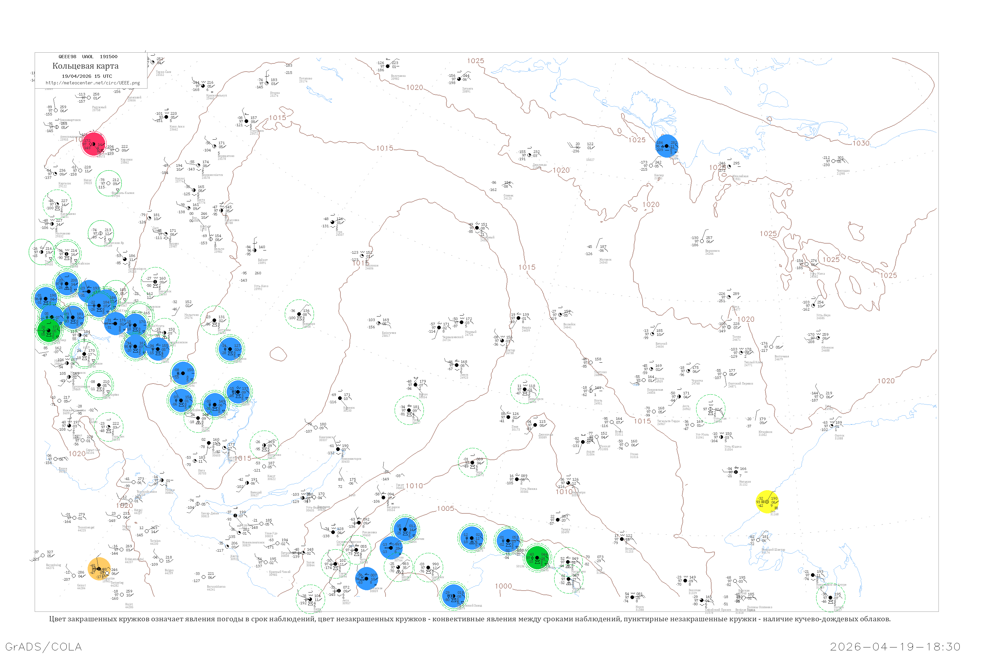Image resolution: width=981 pixels, height=654 pixels.
Task: Click the Кольцевая карта map title
Action: pos(85,66)
